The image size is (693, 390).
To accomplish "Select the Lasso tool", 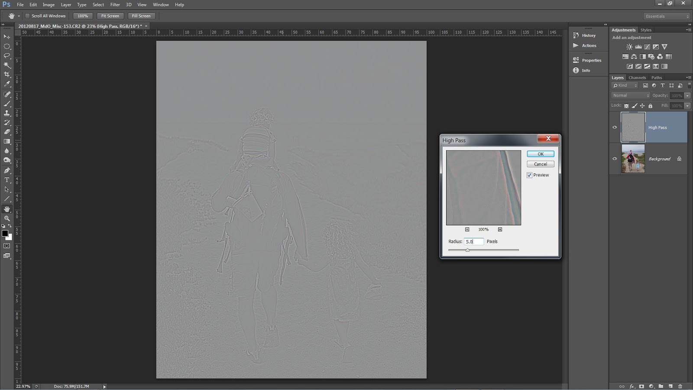I will tap(7, 55).
